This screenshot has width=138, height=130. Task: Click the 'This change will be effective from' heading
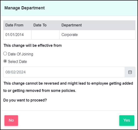[32, 46]
